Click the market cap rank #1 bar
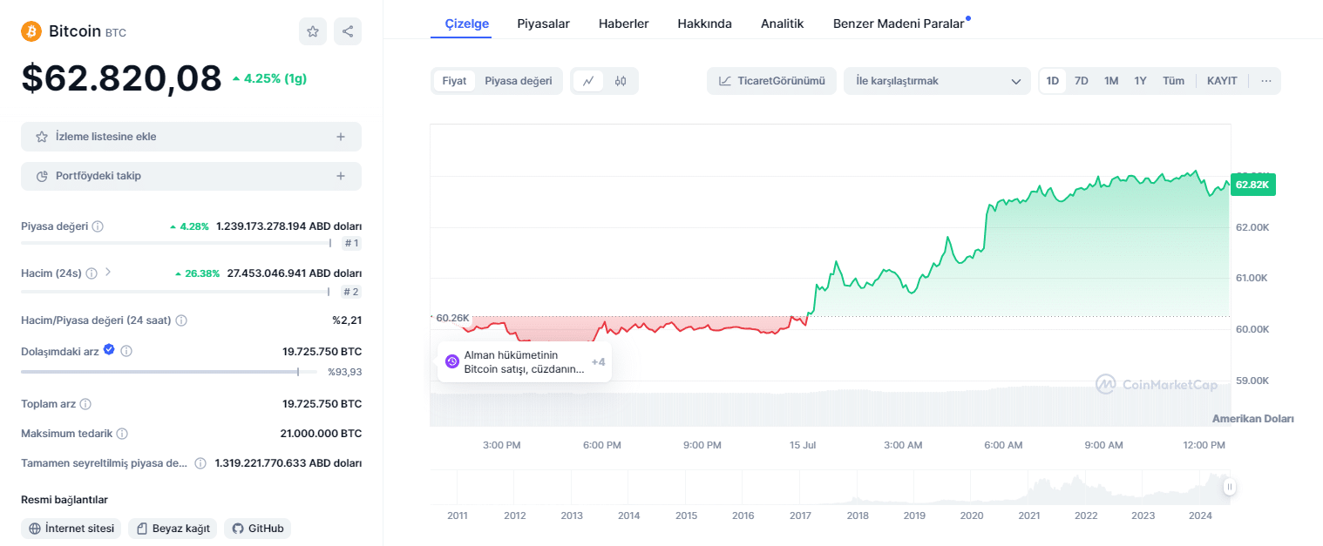Image resolution: width=1323 pixels, height=546 pixels. click(x=176, y=243)
